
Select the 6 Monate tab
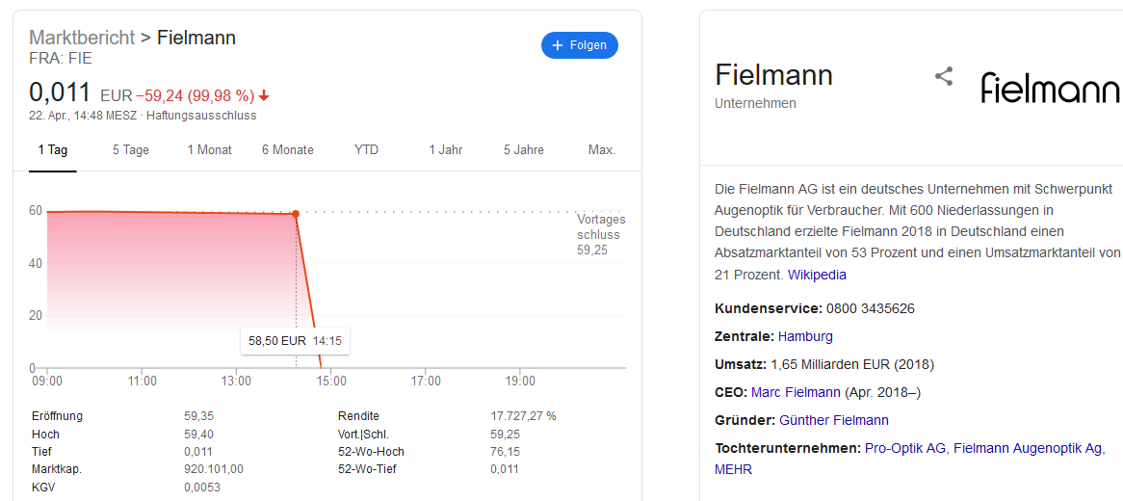(287, 150)
